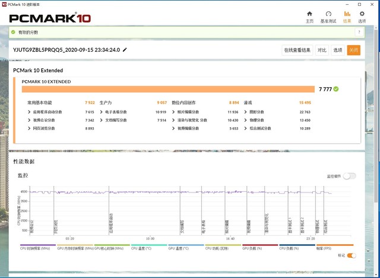Viewport: 380px width, 278px height.
Task: Click the PCMark 10 title bar app icon
Action: [x=4, y=4]
